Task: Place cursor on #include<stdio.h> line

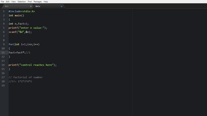Action: tap(22, 12)
